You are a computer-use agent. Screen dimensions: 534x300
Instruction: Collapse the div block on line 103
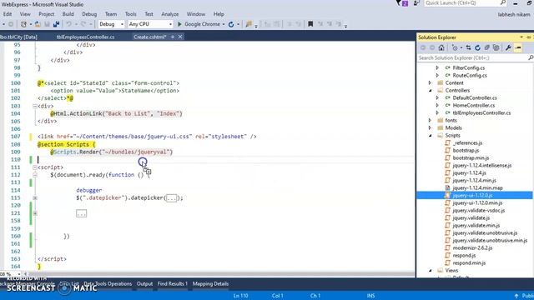tap(35, 106)
